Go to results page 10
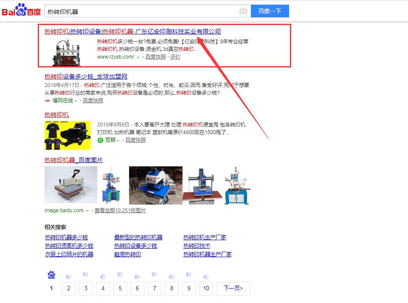This screenshot has height=303, width=408. (206, 289)
